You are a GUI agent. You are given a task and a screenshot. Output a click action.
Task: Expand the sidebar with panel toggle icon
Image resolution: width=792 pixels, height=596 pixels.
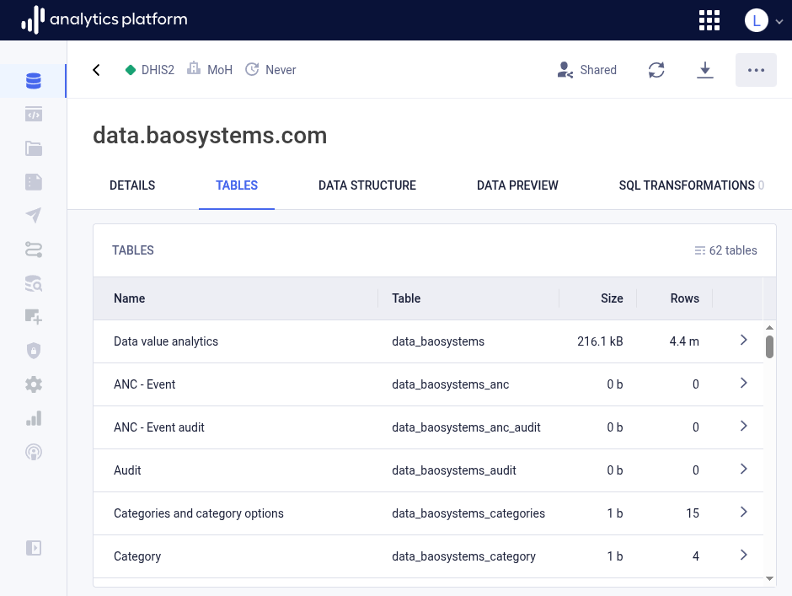click(x=34, y=548)
